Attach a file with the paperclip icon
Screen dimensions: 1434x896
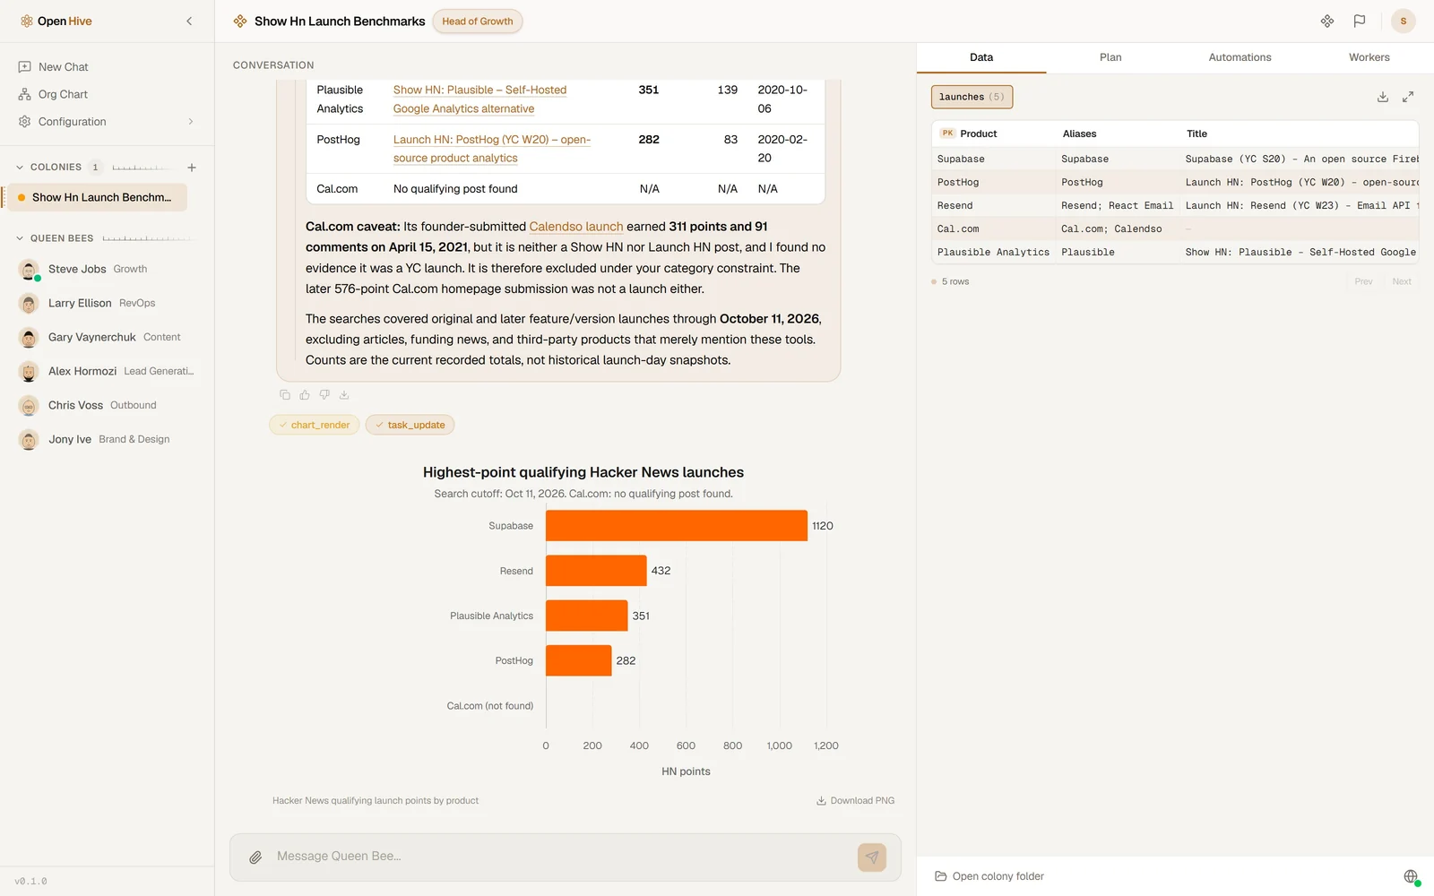coord(255,857)
